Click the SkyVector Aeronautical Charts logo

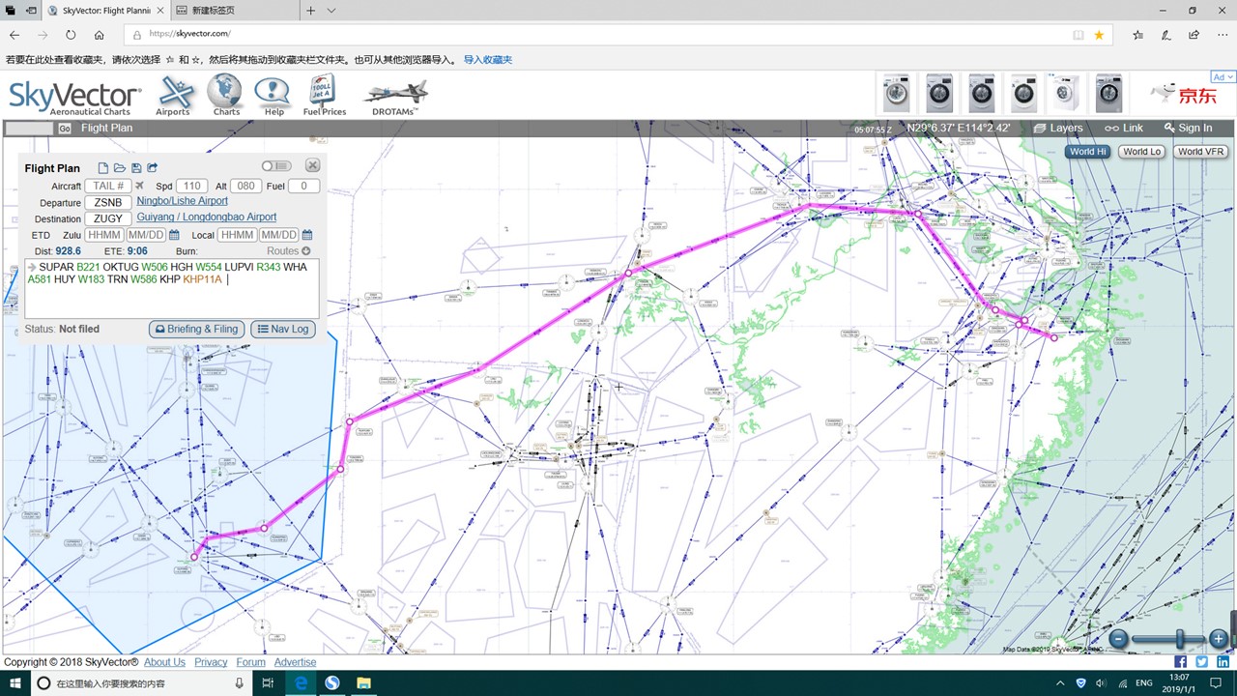[75, 98]
